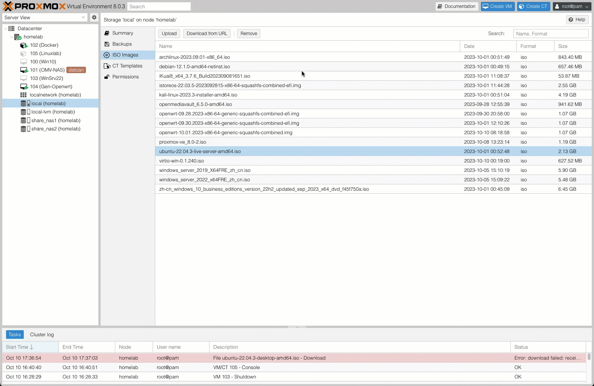The image size is (594, 386).
Task: Sort by the Size column header
Action: (x=573, y=46)
